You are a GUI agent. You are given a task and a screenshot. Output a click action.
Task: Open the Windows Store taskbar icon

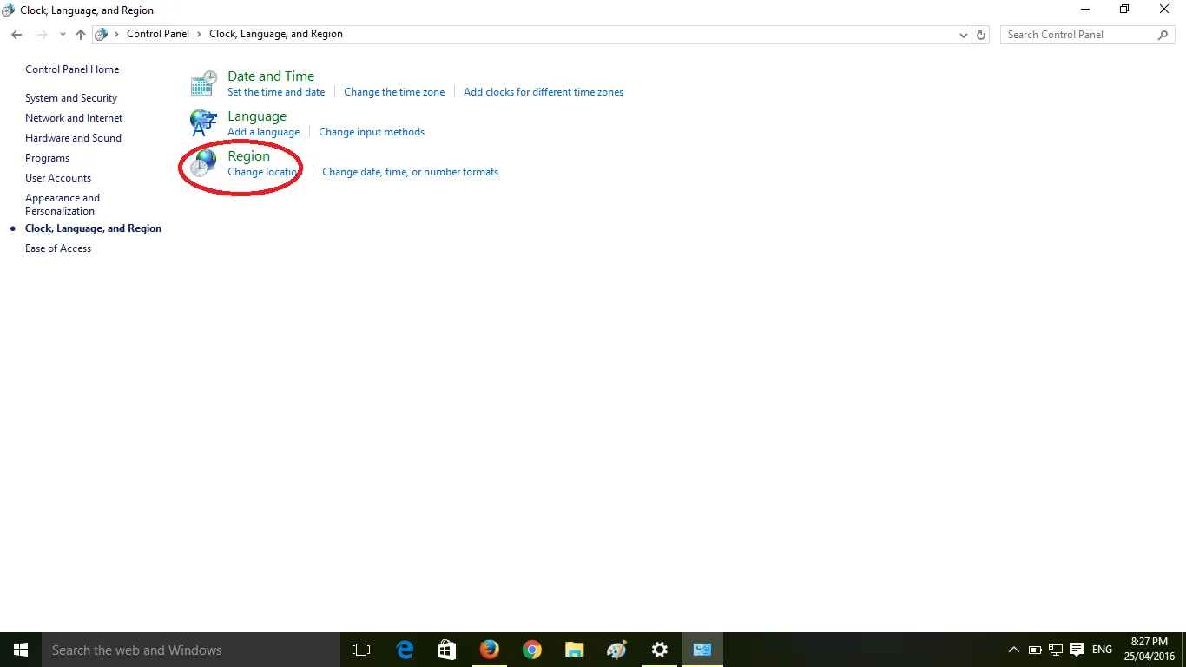tap(447, 650)
